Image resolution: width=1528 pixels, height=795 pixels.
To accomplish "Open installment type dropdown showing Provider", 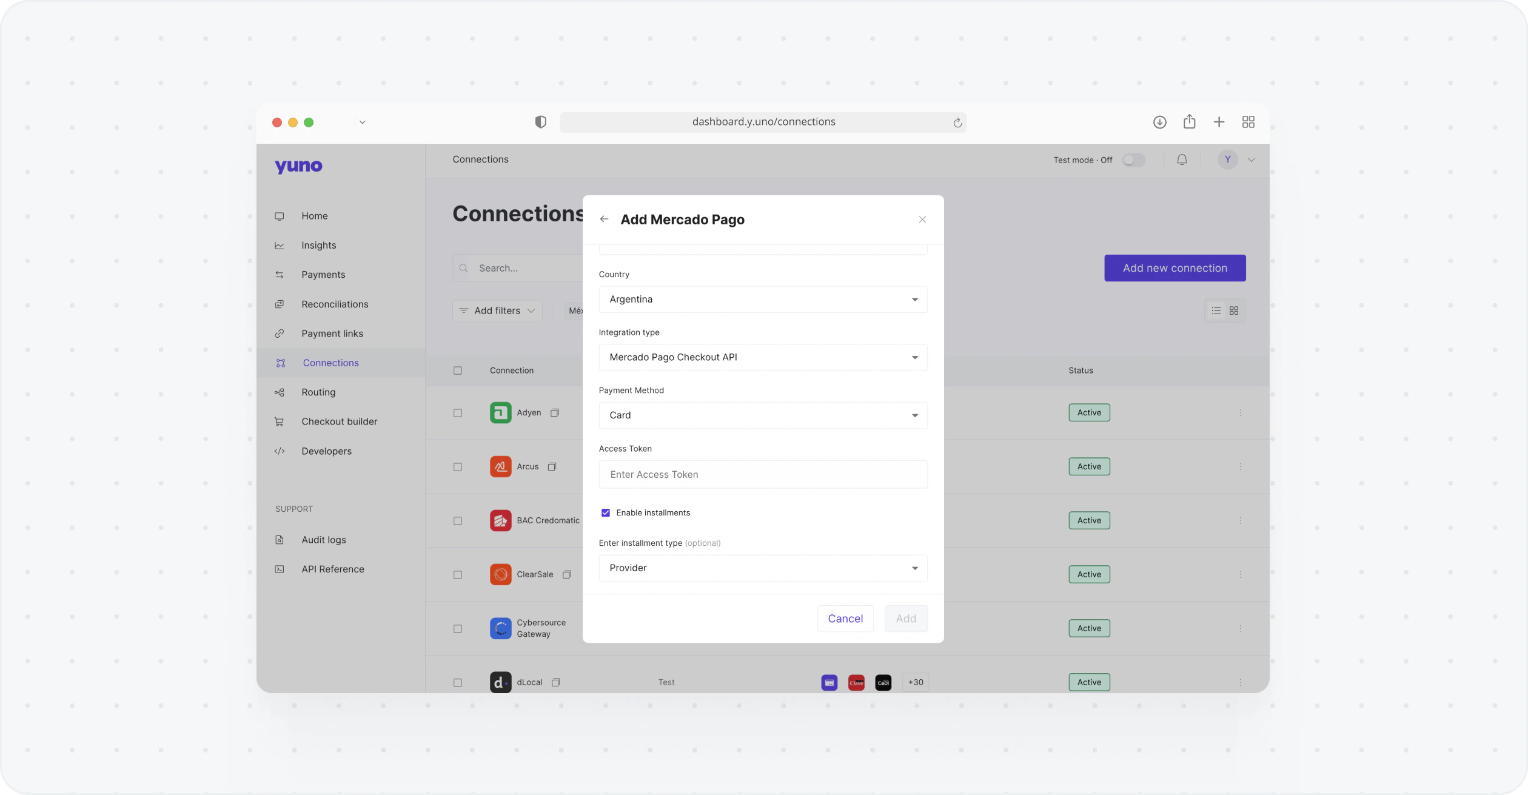I will 762,568.
